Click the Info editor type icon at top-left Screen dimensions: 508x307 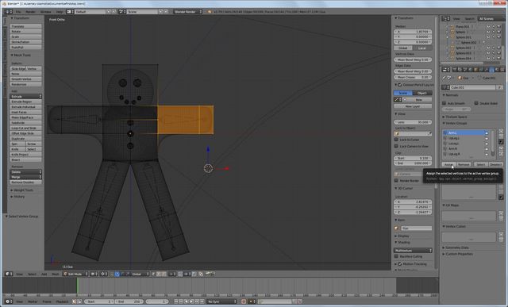click(9, 12)
